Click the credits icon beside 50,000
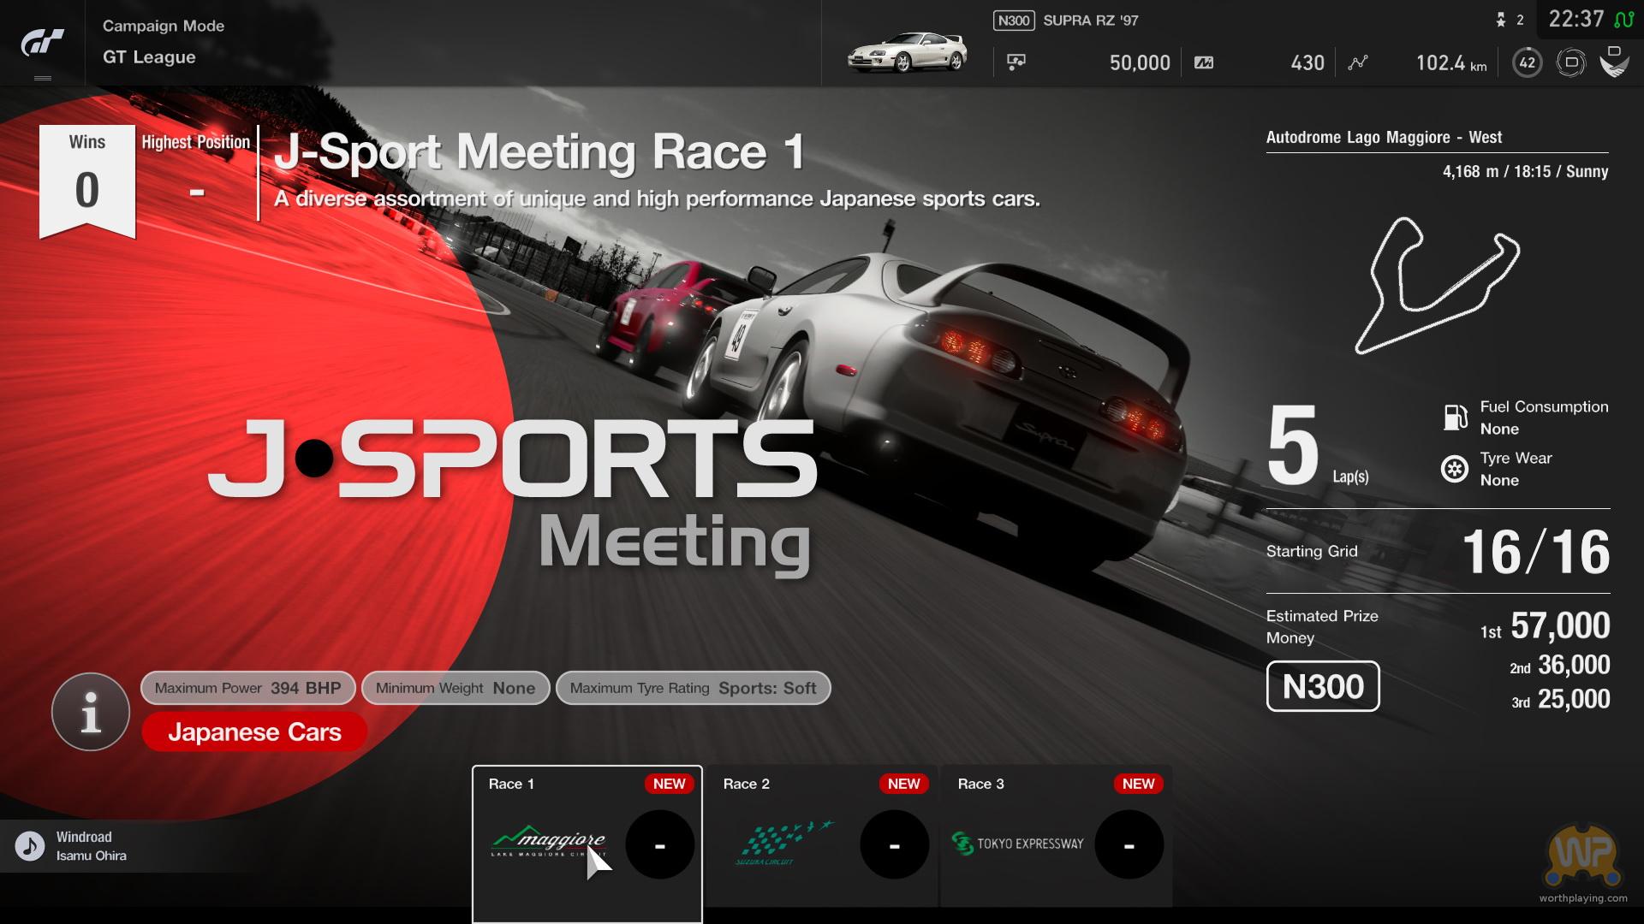 tap(1016, 62)
